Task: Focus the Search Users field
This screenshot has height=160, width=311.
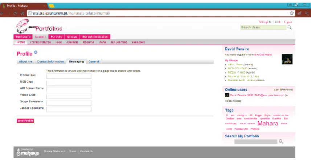Action: click(x=263, y=27)
